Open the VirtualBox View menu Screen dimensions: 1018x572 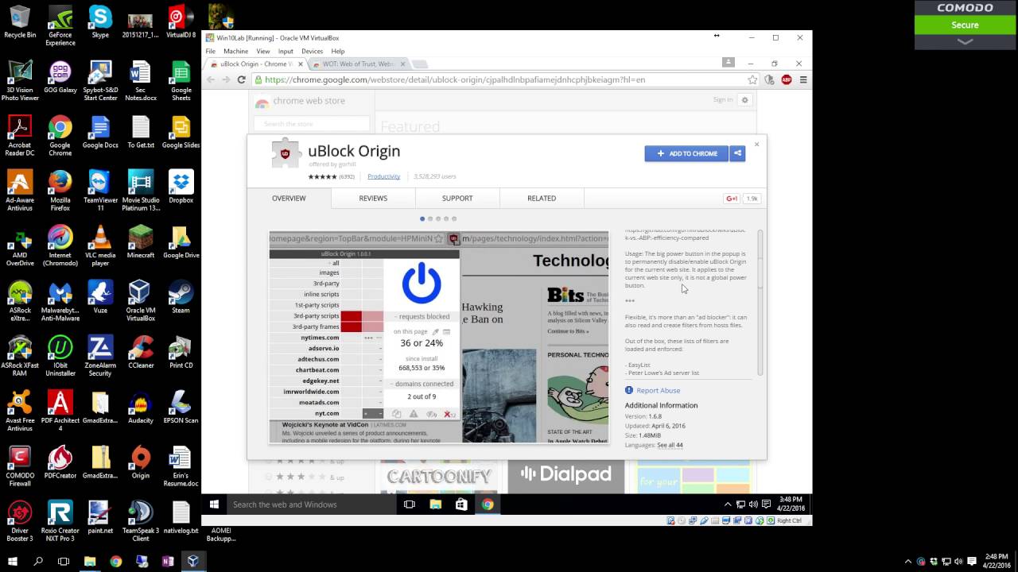(x=262, y=51)
